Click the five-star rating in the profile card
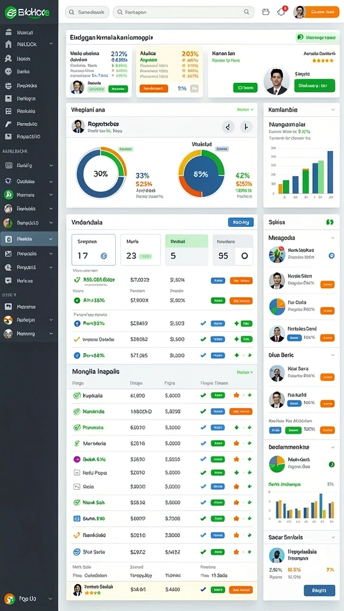 click(x=323, y=60)
